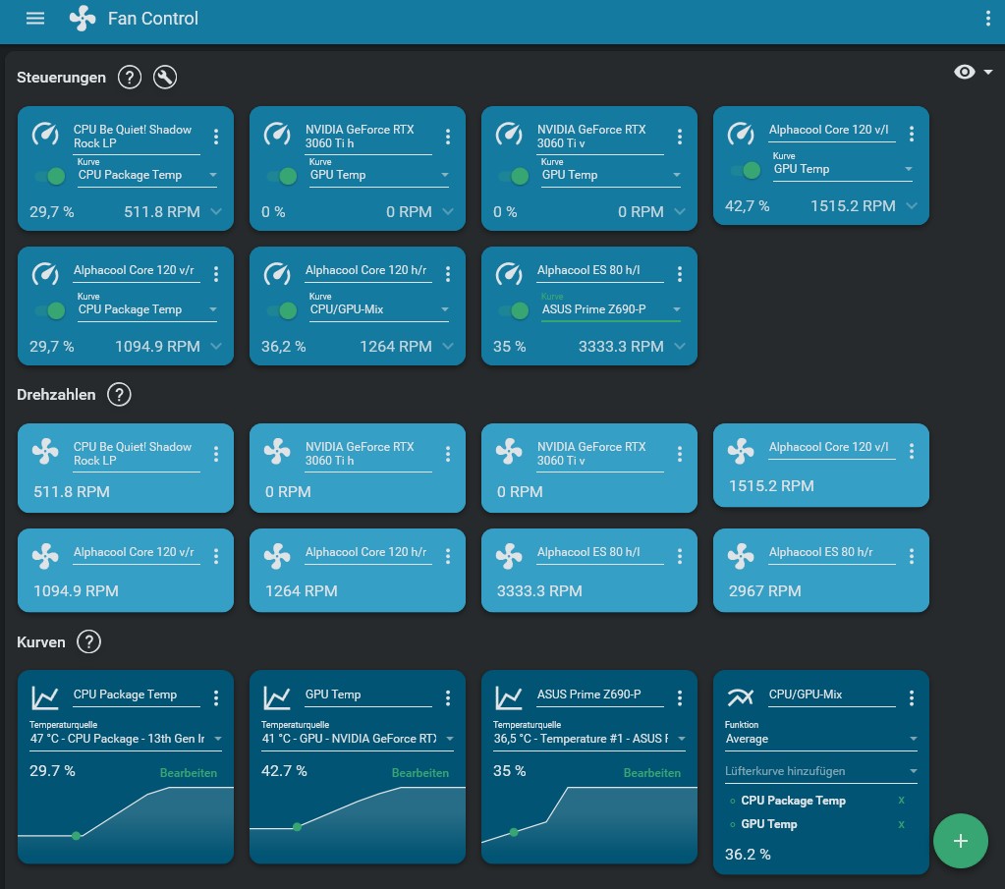This screenshot has height=889, width=1005.
Task: Click the graph icon on ASUS Prime Z690-P curve
Action: (x=509, y=697)
